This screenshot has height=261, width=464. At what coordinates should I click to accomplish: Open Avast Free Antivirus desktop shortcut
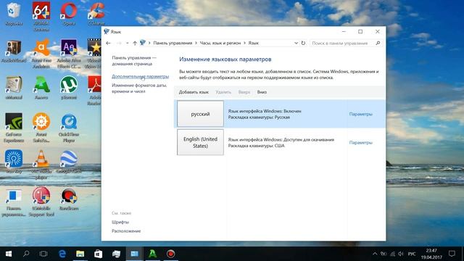click(x=41, y=53)
